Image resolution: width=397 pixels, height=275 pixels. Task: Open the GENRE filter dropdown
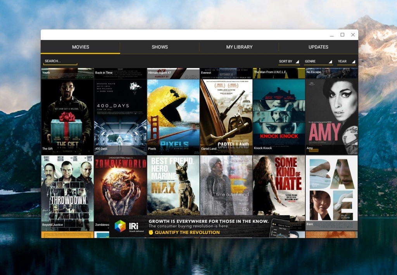point(318,61)
